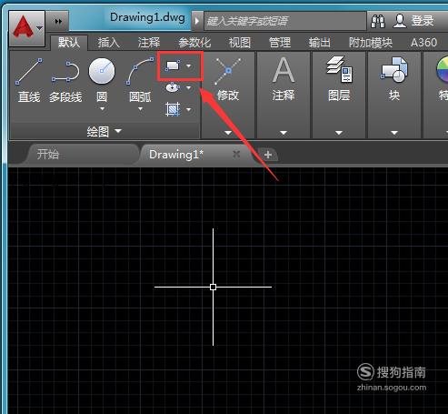Image resolution: width=448 pixels, height=414 pixels.
Task: Open the Modify (修改) panel
Action: [228, 79]
